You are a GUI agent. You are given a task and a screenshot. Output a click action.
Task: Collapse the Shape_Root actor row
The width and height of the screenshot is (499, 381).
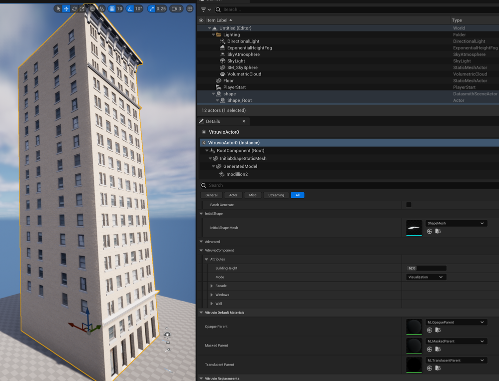pos(217,100)
